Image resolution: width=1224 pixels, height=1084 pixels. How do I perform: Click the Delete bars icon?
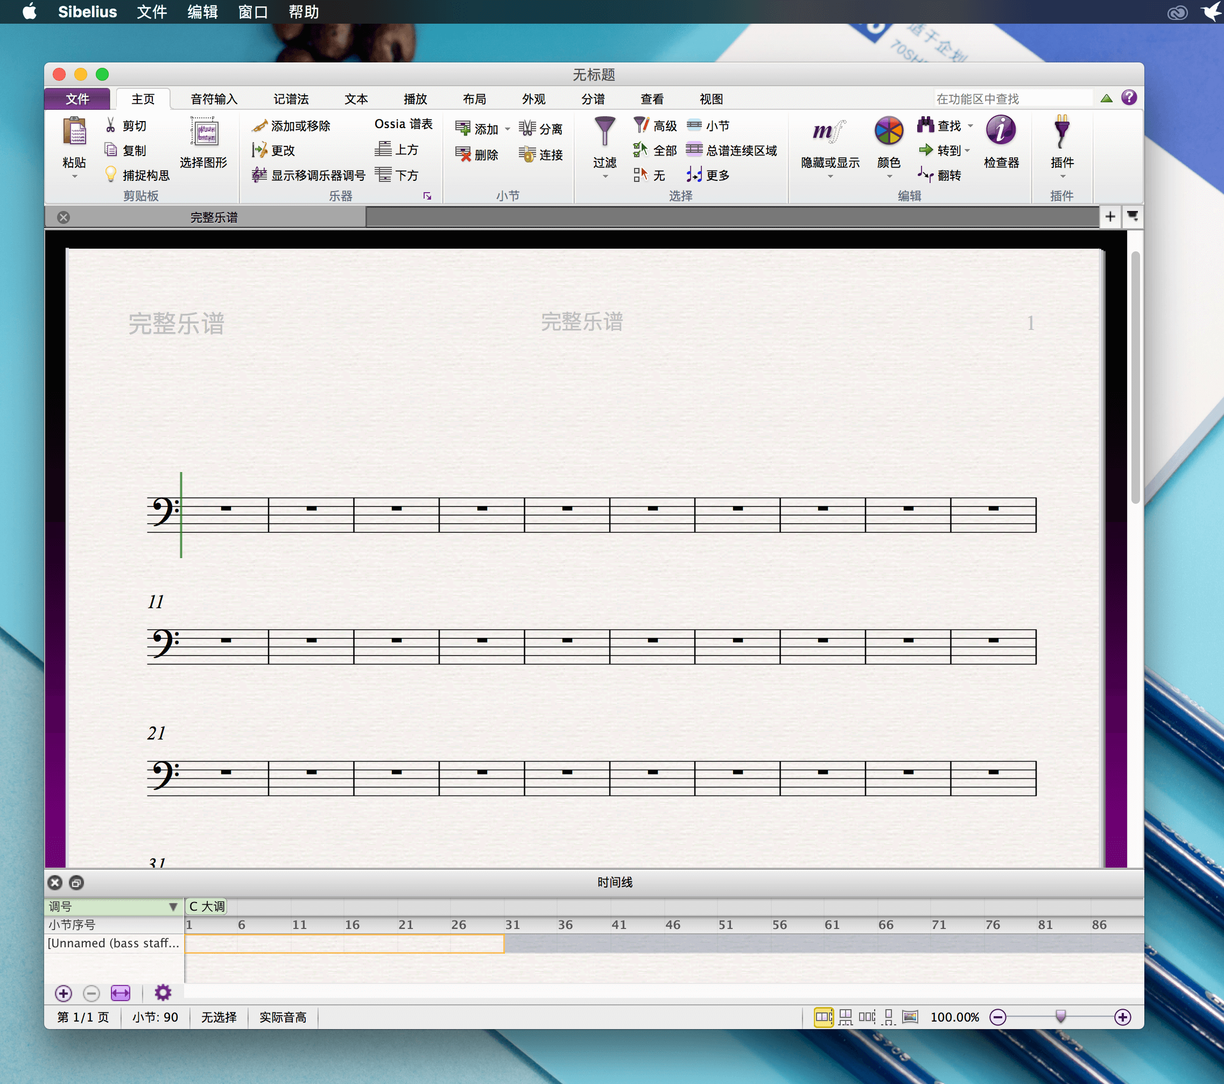click(x=462, y=154)
